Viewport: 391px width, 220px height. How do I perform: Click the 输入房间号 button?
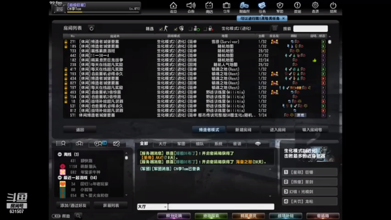coord(312,130)
